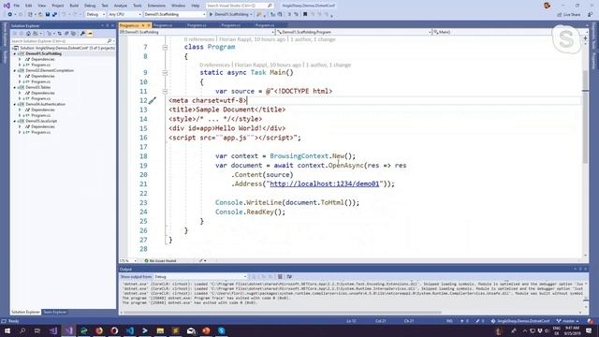Screen dimensions: 599x337
Task: Collapse the Demo01.Scaffolding project node
Action: 15,54
